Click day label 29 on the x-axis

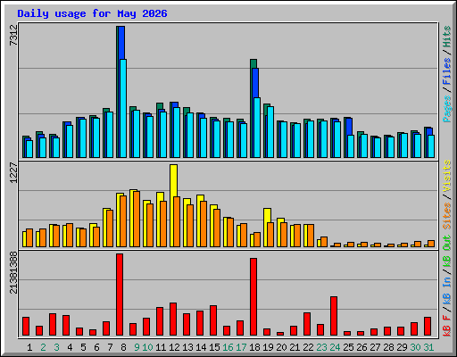pos(402,347)
